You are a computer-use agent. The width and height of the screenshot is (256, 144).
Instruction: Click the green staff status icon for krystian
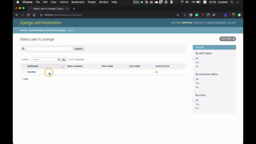pyautogui.click(x=156, y=72)
